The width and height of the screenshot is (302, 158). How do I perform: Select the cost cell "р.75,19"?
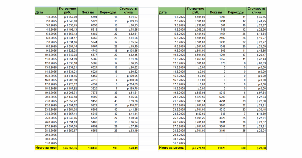tap(128, 47)
